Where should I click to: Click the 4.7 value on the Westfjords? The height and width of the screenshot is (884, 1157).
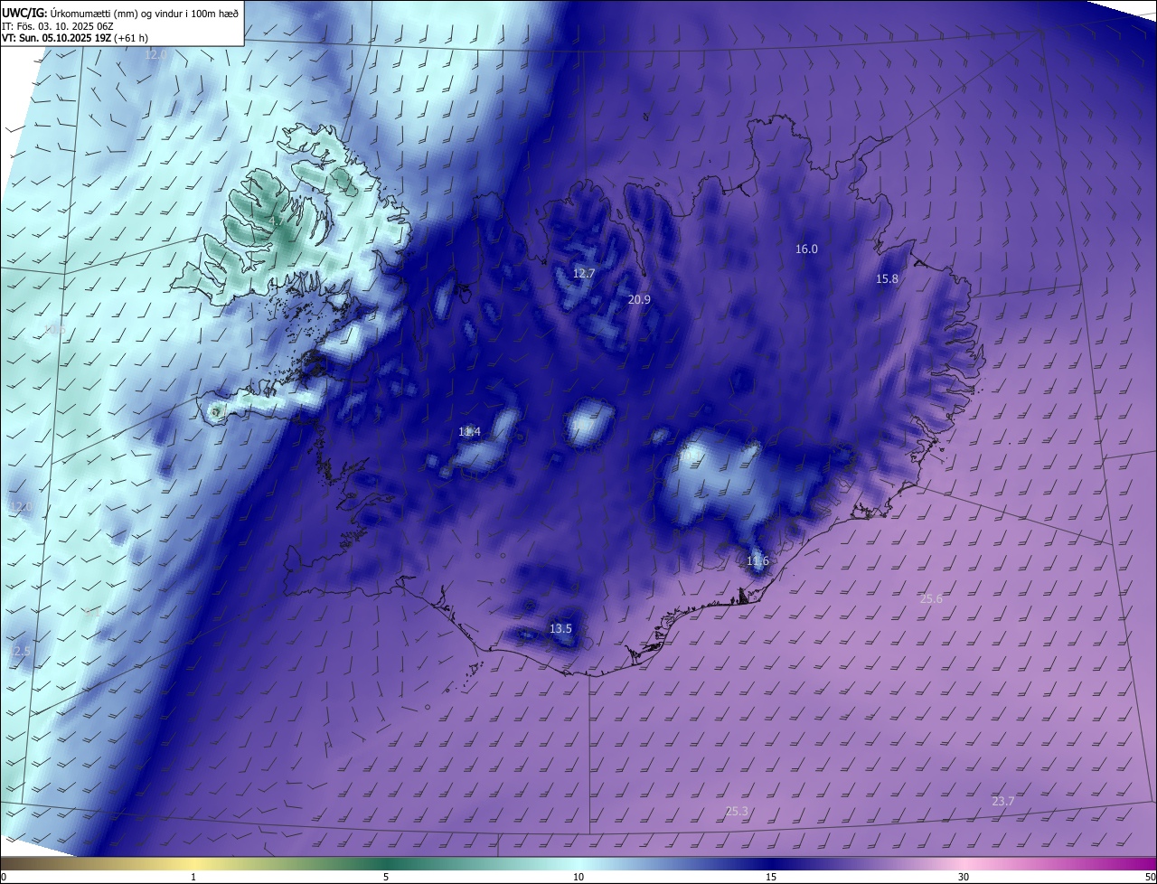click(276, 220)
